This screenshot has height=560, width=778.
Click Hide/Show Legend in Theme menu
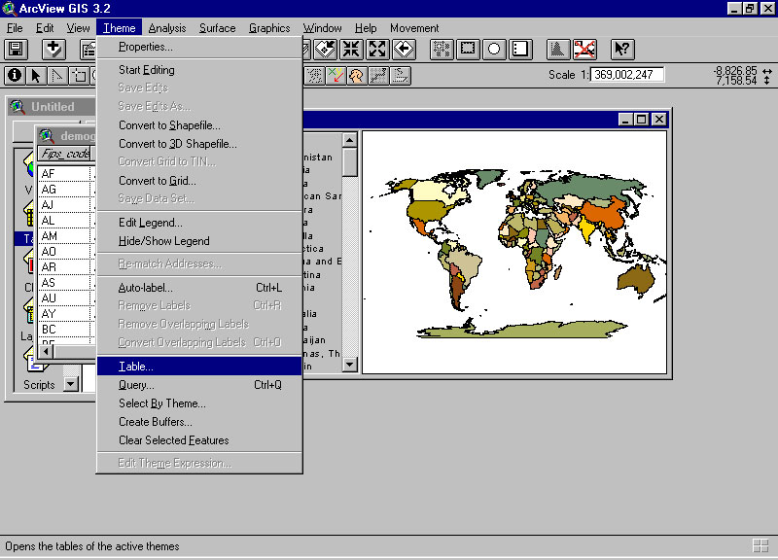pyautogui.click(x=163, y=241)
